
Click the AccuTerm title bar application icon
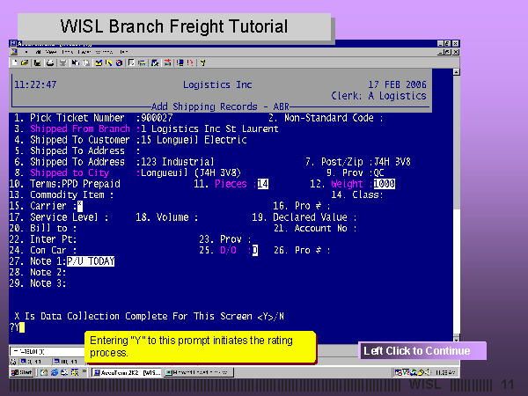click(13, 43)
